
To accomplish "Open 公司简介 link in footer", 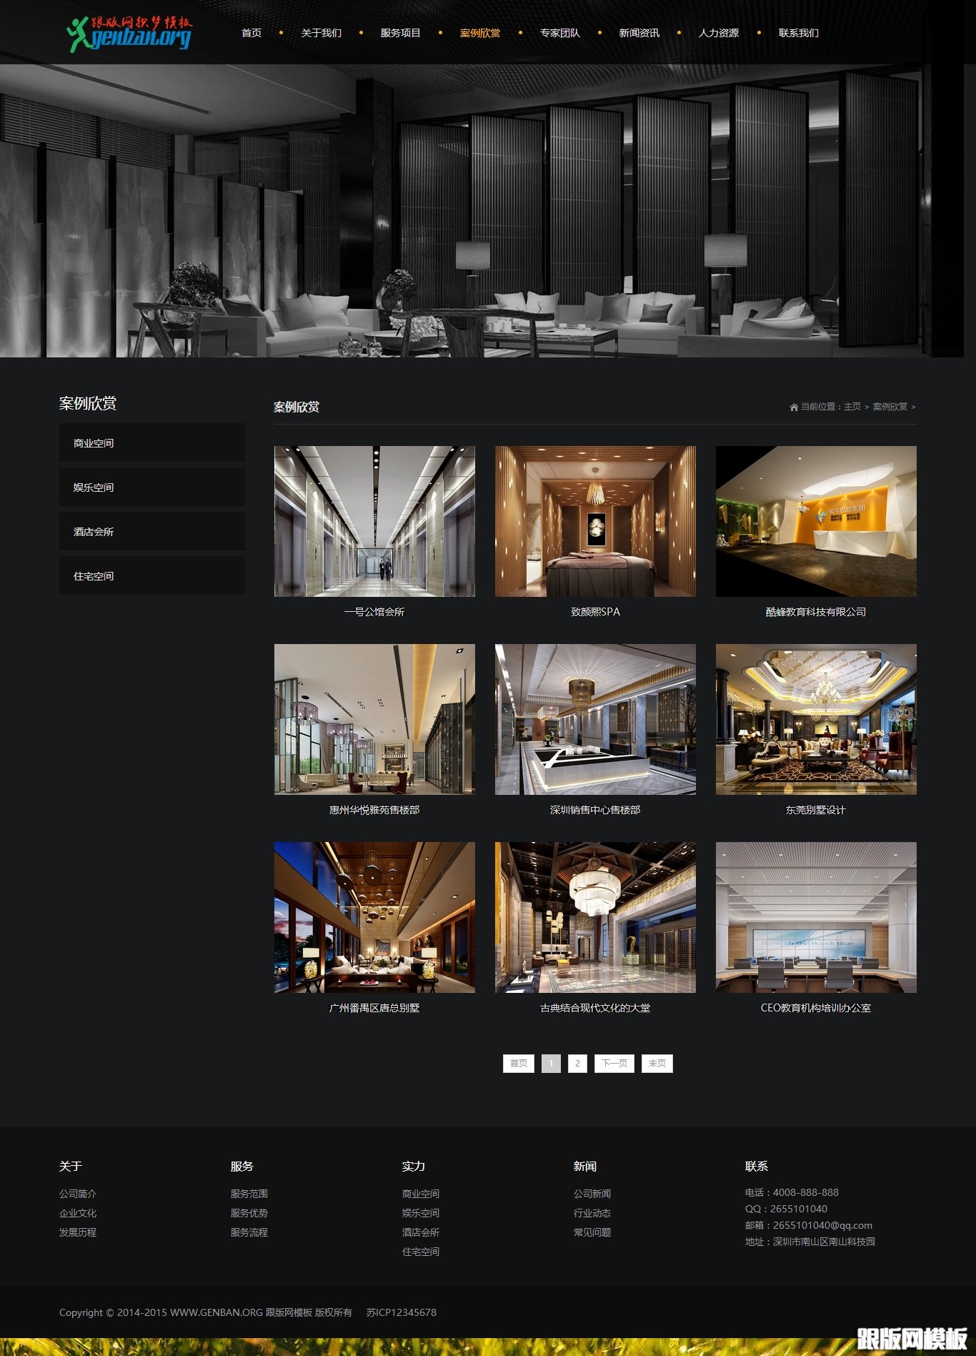I will 78,1194.
